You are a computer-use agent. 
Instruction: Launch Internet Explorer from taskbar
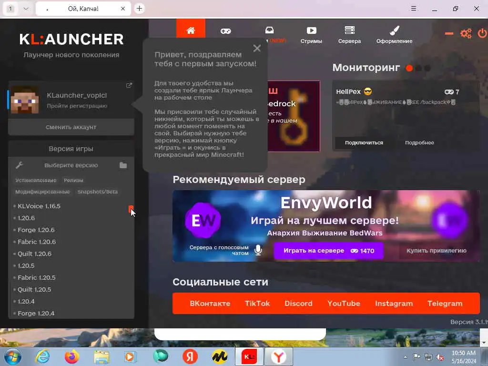[x=42, y=356]
